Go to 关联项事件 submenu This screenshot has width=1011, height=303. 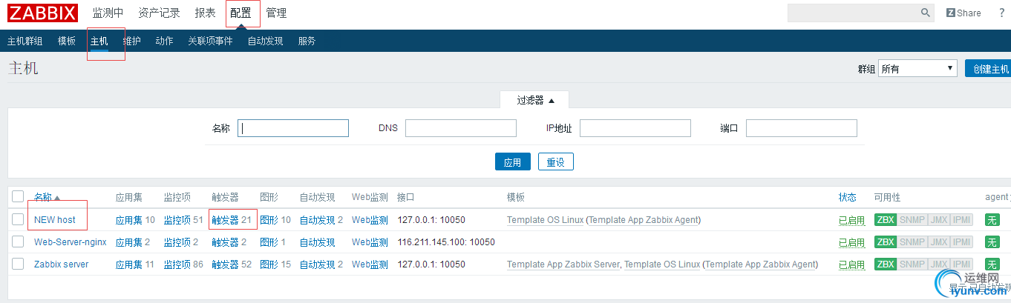pos(210,41)
